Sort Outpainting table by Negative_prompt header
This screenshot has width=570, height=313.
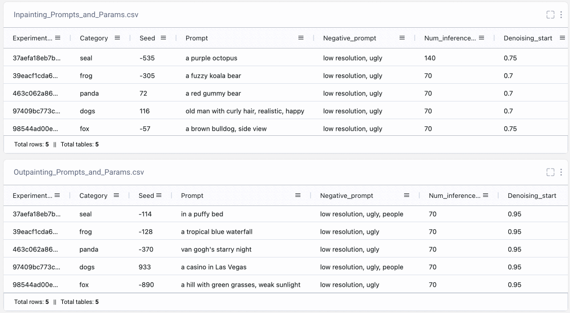346,195
